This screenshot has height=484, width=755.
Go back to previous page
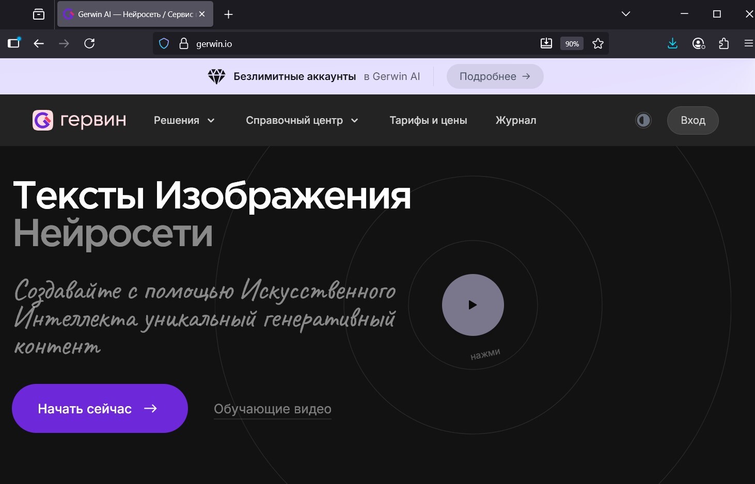click(x=39, y=43)
